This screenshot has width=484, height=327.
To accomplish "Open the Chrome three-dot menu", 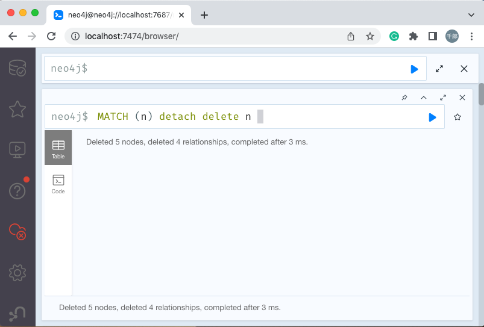I will (471, 36).
